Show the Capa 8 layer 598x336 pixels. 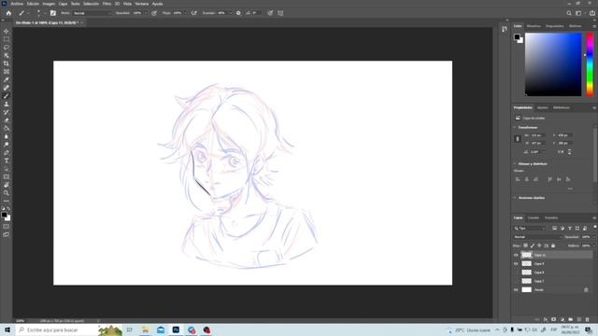click(516, 273)
